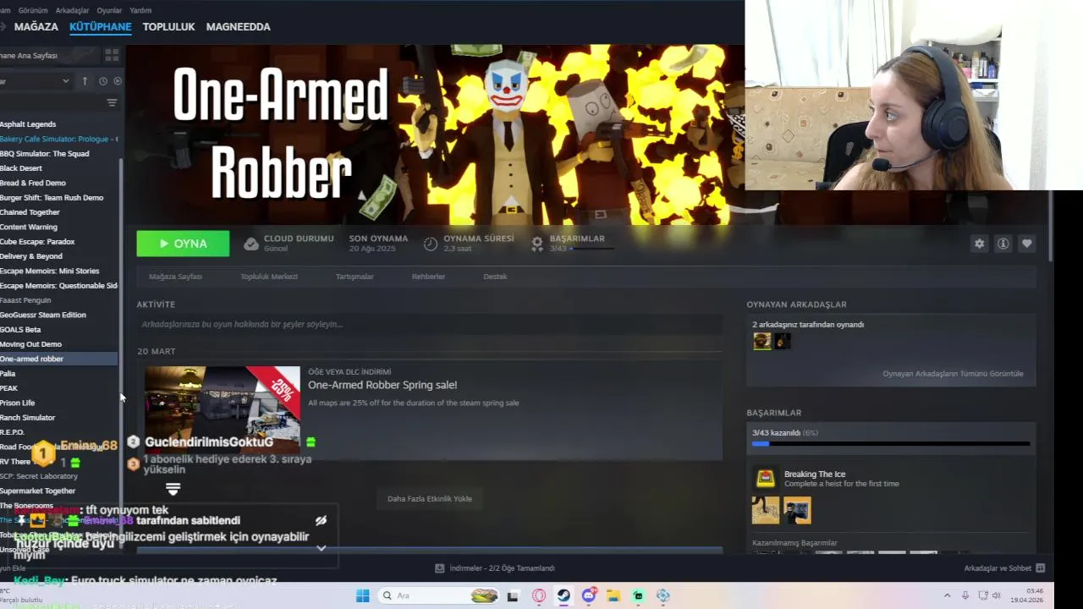This screenshot has height=609, width=1083.
Task: Click activity input field about this game
Action: click(x=430, y=324)
